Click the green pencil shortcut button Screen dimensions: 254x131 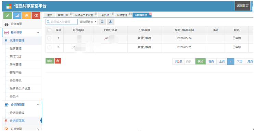8,15
